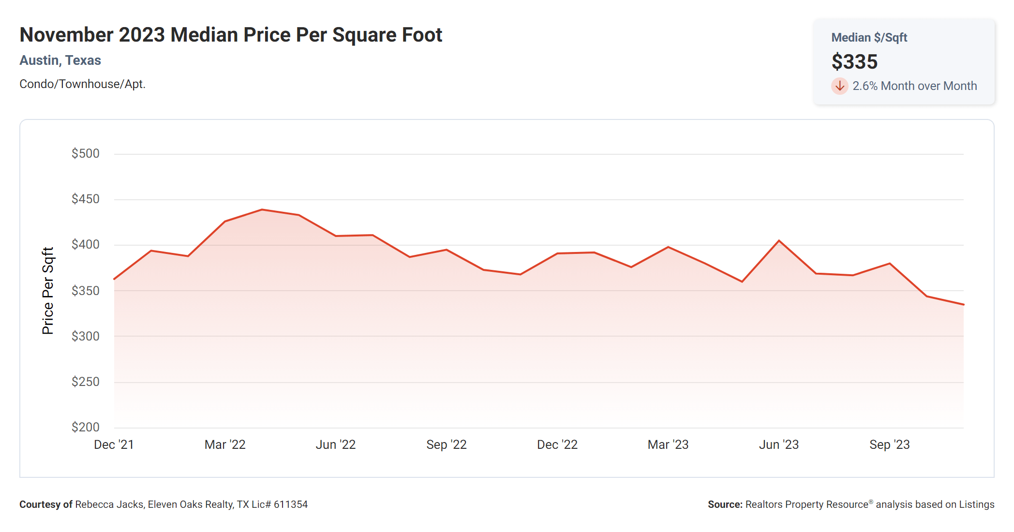Expand the Sep '23 axis label options
This screenshot has width=1014, height=532.
(x=889, y=444)
